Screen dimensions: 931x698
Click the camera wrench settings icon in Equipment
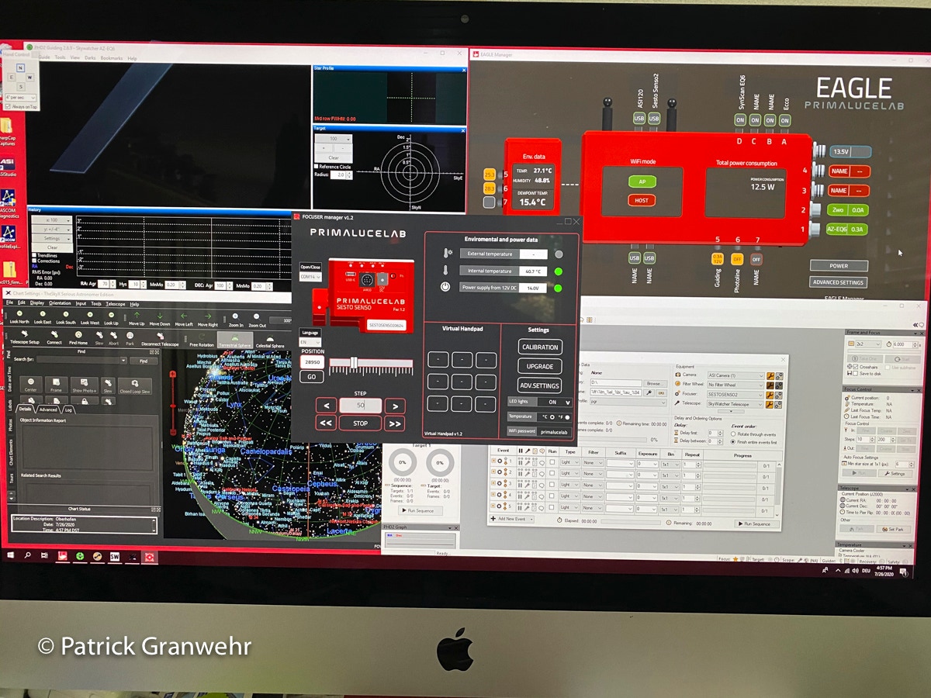(770, 376)
